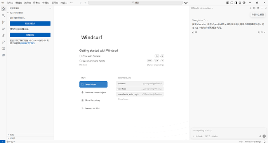
Task: Click Change keybindings link
Action: tap(155, 65)
